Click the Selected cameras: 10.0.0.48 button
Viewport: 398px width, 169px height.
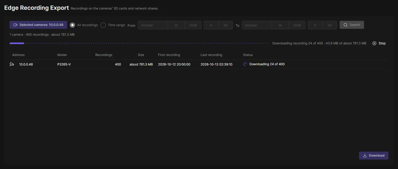point(38,25)
